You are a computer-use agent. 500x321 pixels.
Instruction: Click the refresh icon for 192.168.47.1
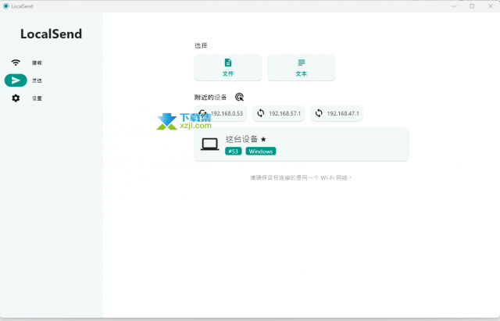point(319,113)
